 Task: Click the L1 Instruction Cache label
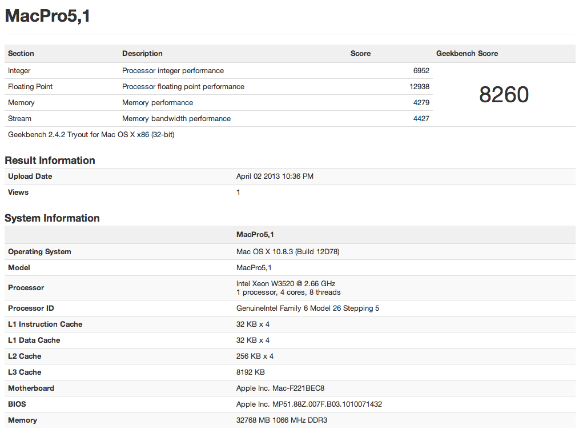[x=45, y=324]
